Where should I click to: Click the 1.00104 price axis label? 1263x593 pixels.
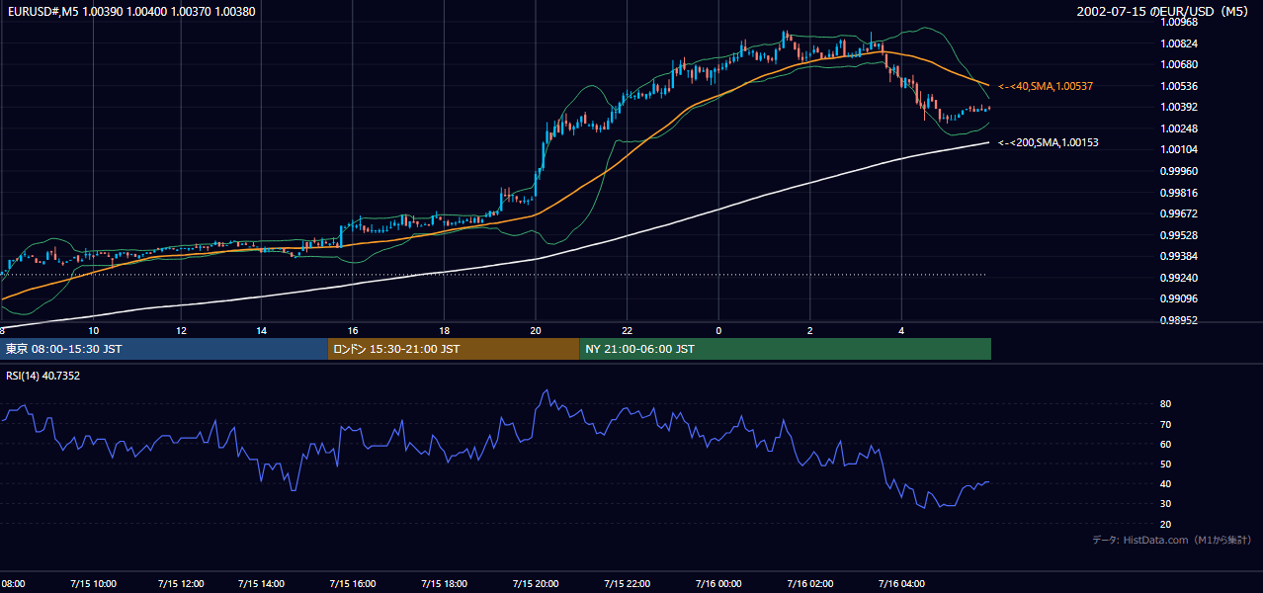click(1179, 149)
